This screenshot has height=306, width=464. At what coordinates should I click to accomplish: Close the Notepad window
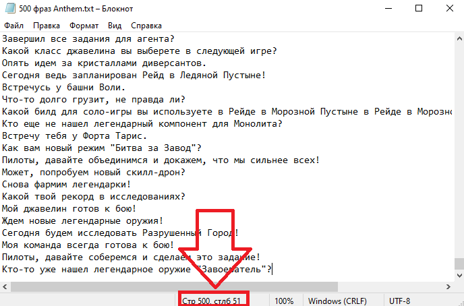(448, 9)
